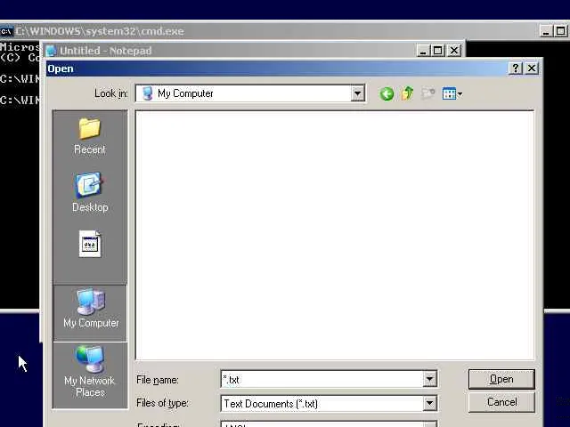The image size is (570, 427).
Task: Click the Notepad title bar icon
Action: point(52,51)
